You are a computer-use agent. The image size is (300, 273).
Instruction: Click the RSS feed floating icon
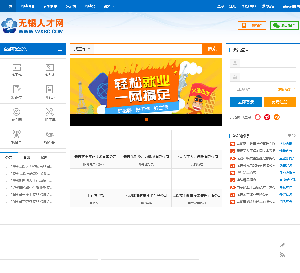click(x=282, y=255)
